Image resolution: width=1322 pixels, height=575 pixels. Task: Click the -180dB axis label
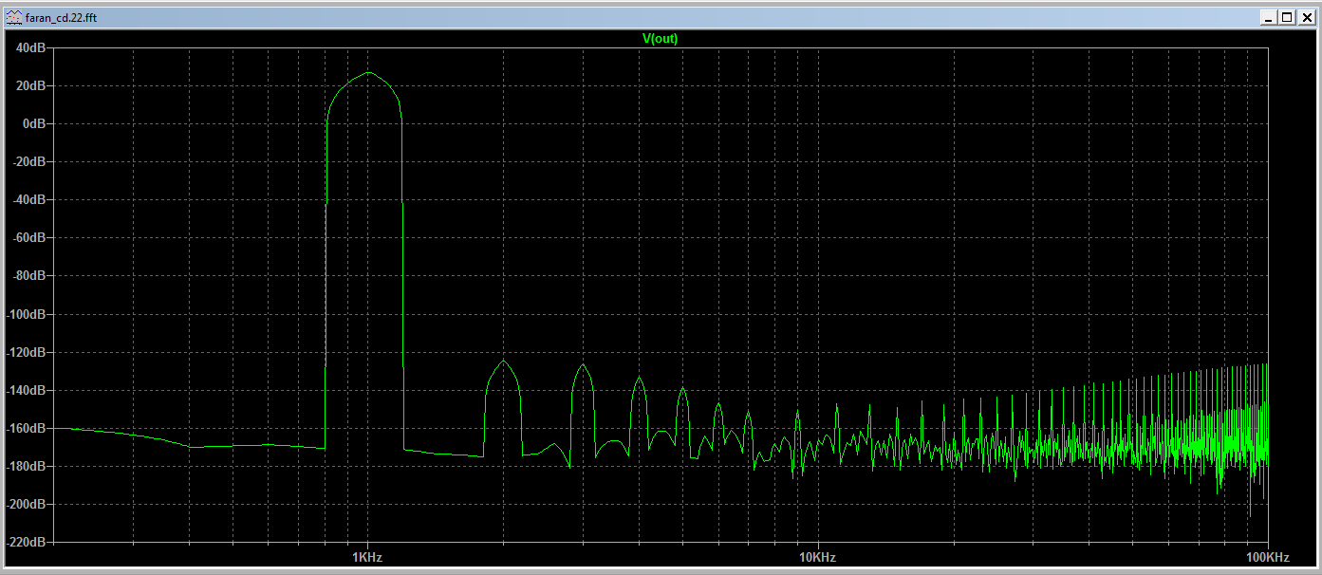(27, 466)
